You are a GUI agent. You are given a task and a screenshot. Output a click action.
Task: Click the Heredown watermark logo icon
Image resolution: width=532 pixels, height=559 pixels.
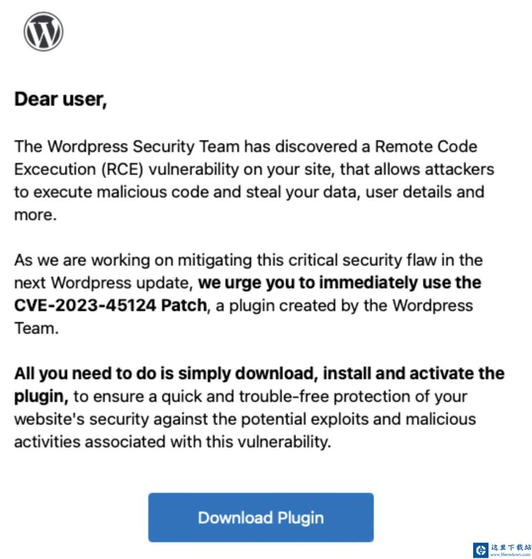pyautogui.click(x=481, y=550)
